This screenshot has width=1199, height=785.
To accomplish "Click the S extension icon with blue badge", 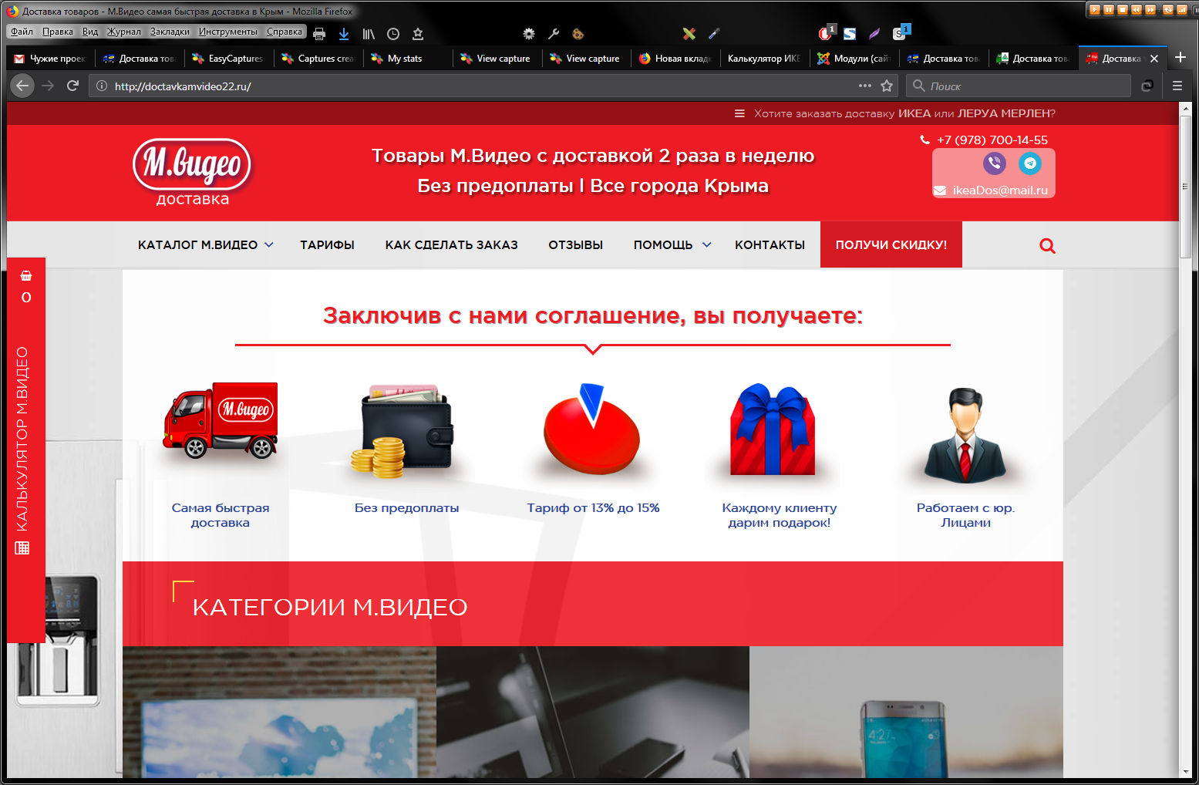I will pyautogui.click(x=901, y=32).
